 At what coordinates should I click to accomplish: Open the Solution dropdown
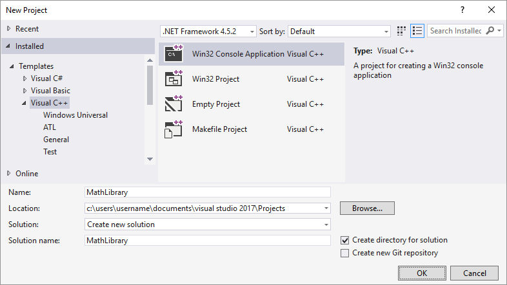208,225
